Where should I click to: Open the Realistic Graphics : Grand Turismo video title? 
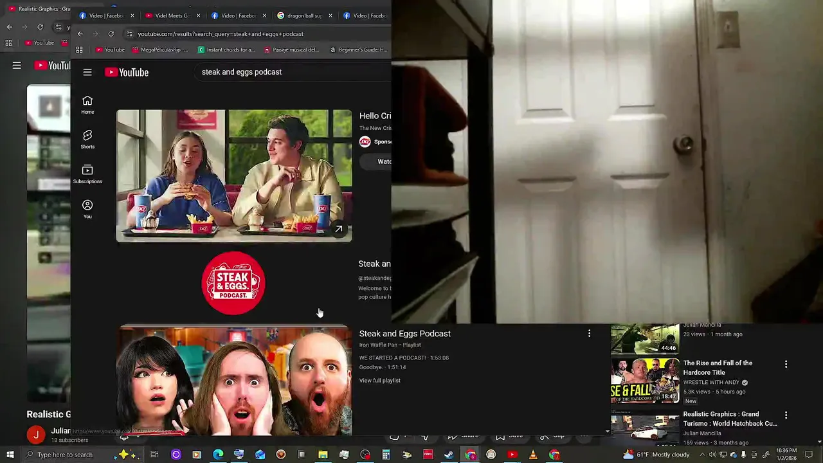click(x=730, y=419)
